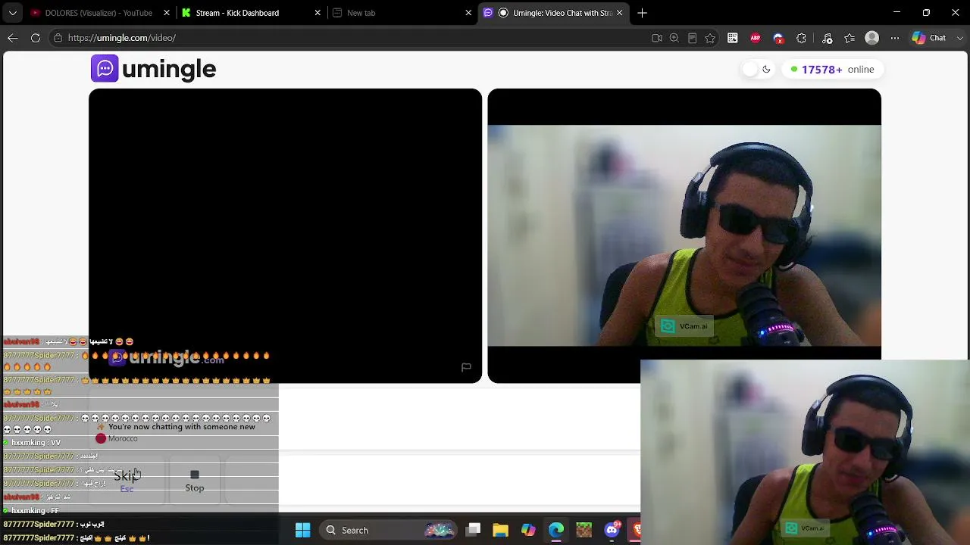Open Discord from the taskbar

(612, 530)
